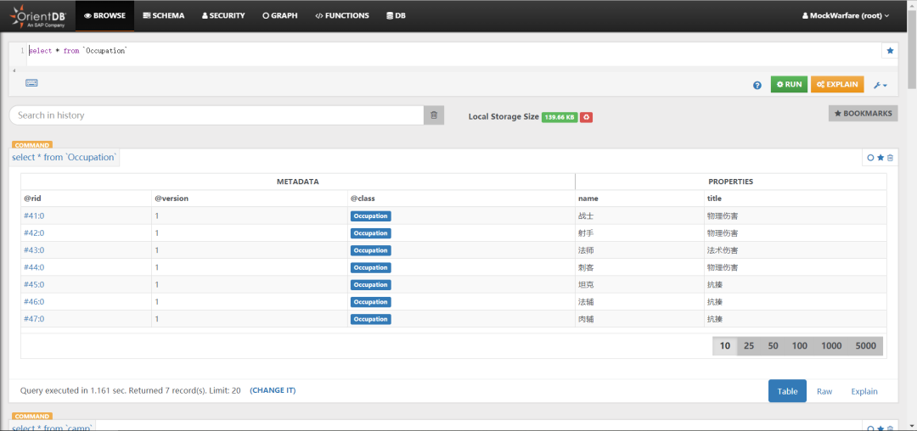This screenshot has height=431, width=917.
Task: Click the Occupation class badge in row #47:0
Action: (x=371, y=320)
